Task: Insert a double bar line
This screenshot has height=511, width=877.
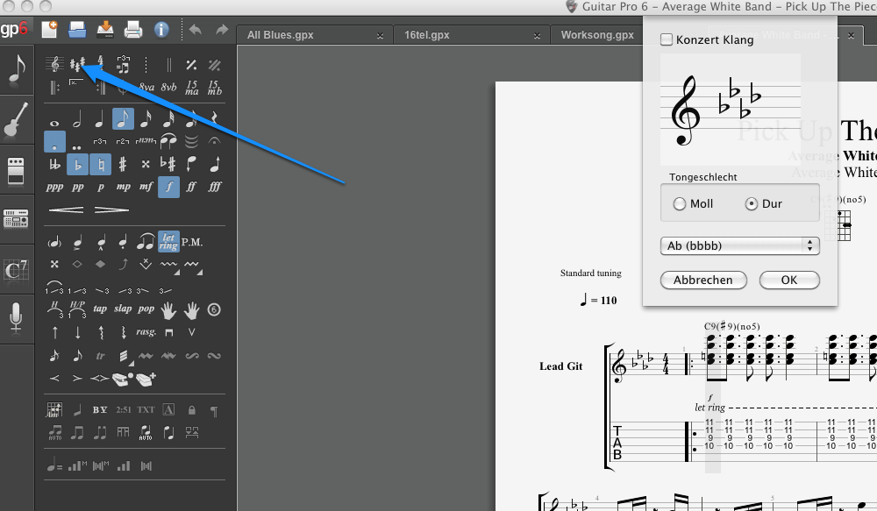Action: (x=168, y=65)
